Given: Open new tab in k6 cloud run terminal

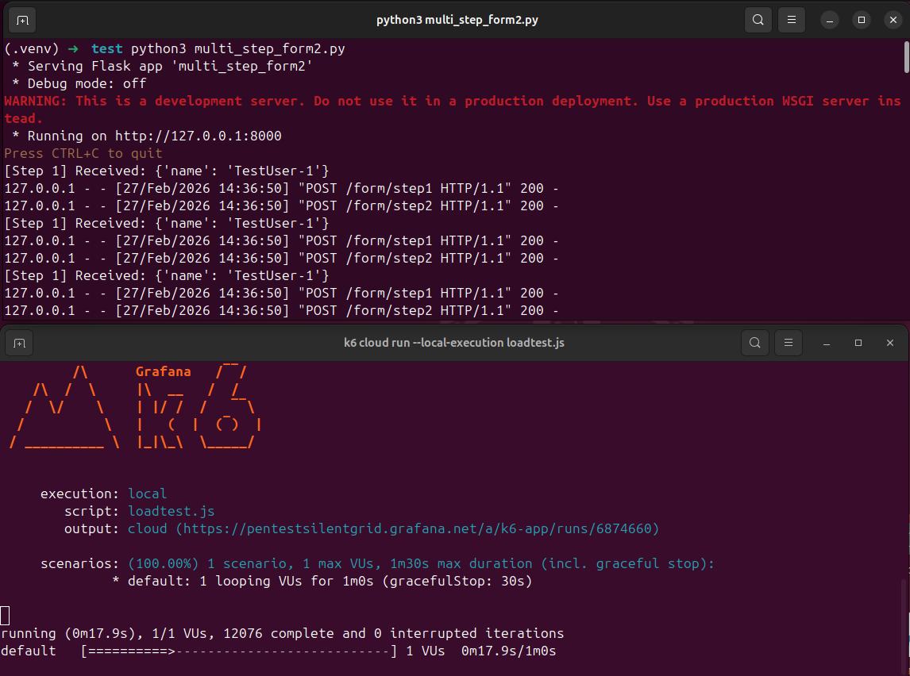Looking at the screenshot, I should [x=19, y=344].
